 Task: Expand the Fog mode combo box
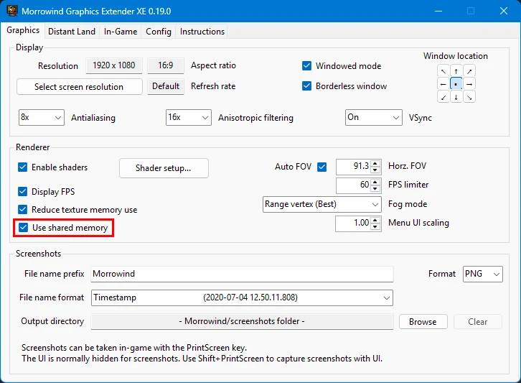[321, 204]
